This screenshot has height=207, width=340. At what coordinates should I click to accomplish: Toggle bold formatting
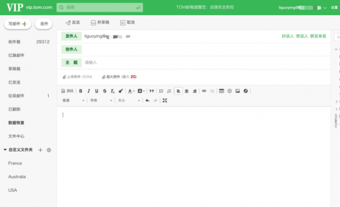(81, 91)
